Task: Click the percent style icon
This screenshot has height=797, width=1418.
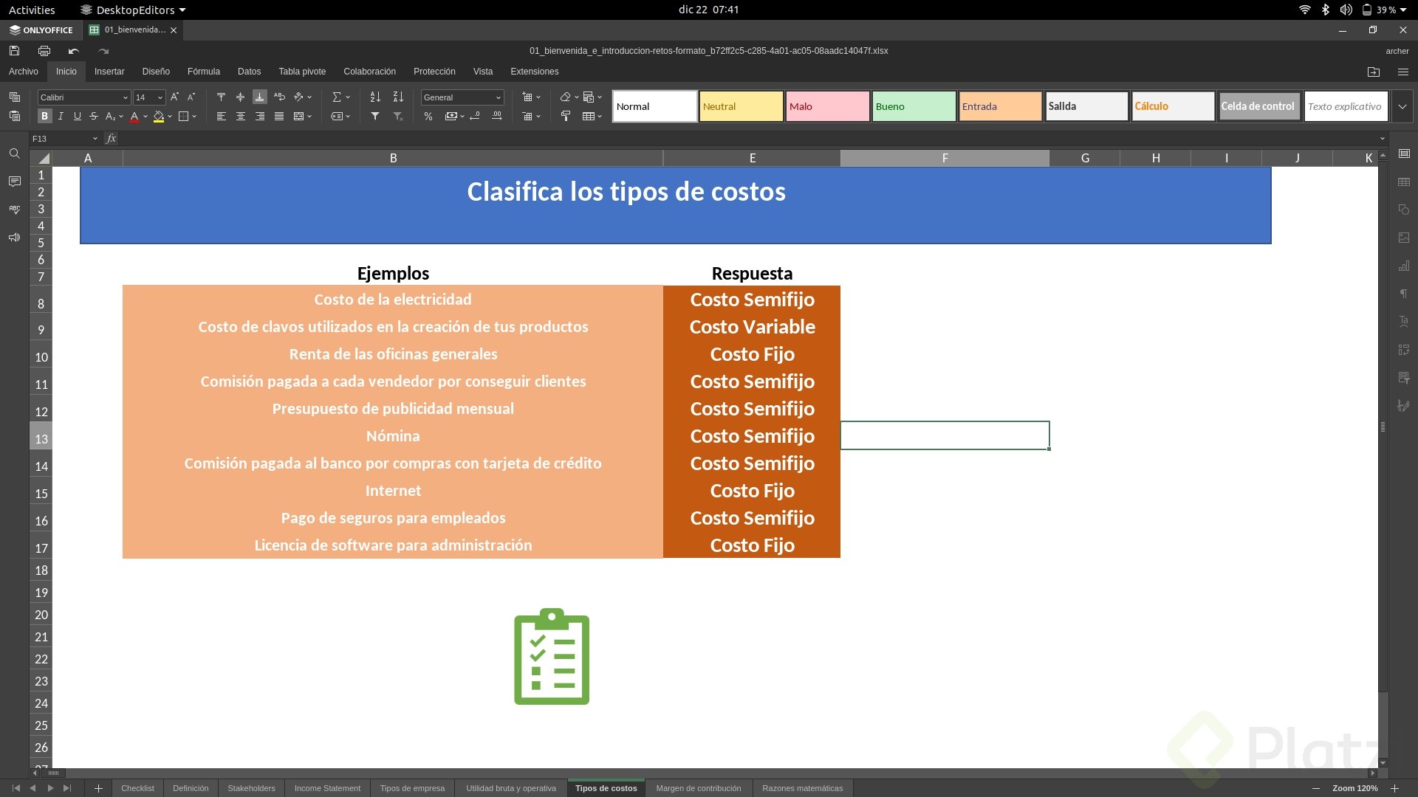Action: coord(428,117)
